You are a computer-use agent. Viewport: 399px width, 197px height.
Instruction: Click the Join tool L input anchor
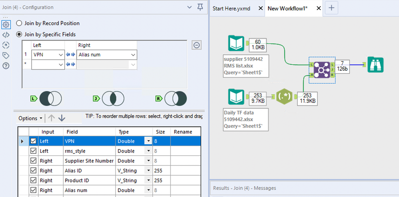tap(312, 65)
